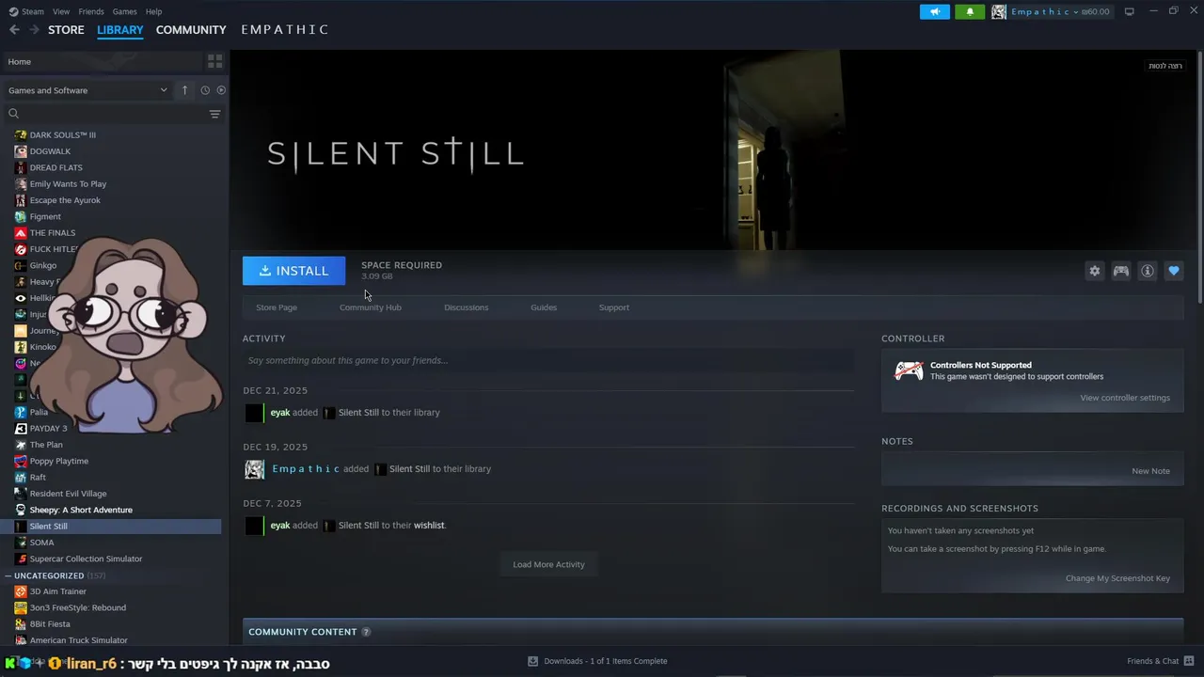Click the Downloads status icon
1204x677 pixels.
532,661
